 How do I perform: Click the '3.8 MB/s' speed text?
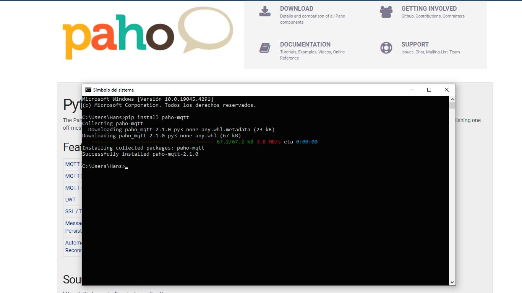269,142
